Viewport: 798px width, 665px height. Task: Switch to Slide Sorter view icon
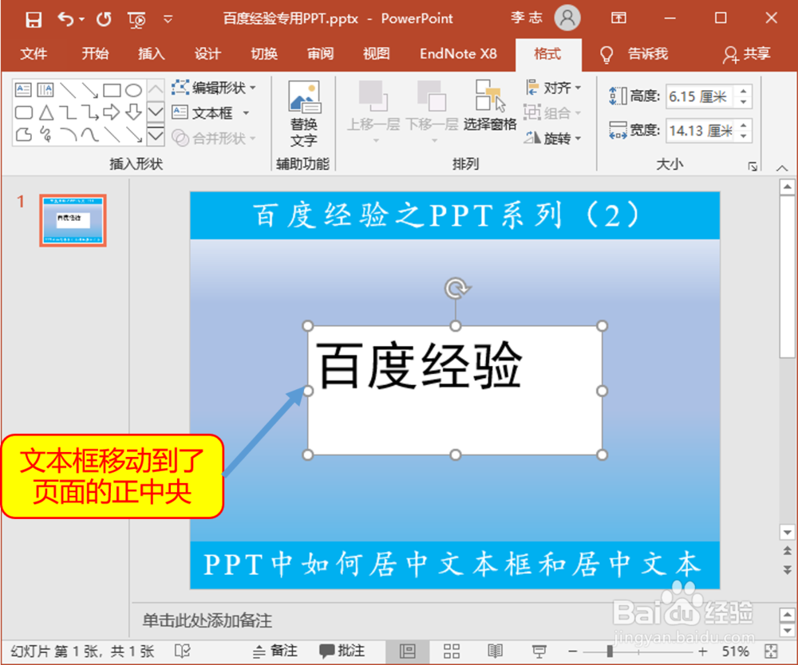click(452, 651)
